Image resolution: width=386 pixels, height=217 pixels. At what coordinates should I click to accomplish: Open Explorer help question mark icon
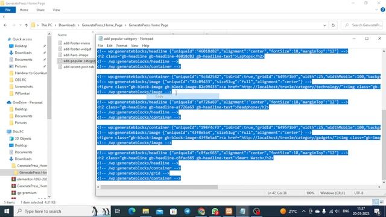pos(383,10)
